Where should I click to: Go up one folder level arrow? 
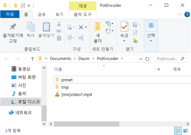(x=32, y=59)
